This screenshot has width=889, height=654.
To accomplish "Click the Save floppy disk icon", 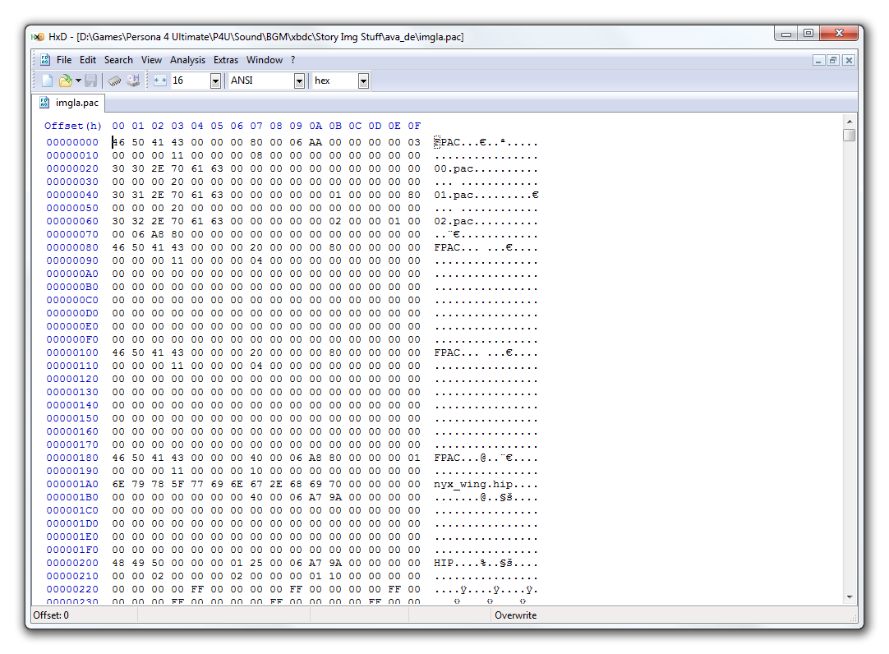I will coord(90,81).
